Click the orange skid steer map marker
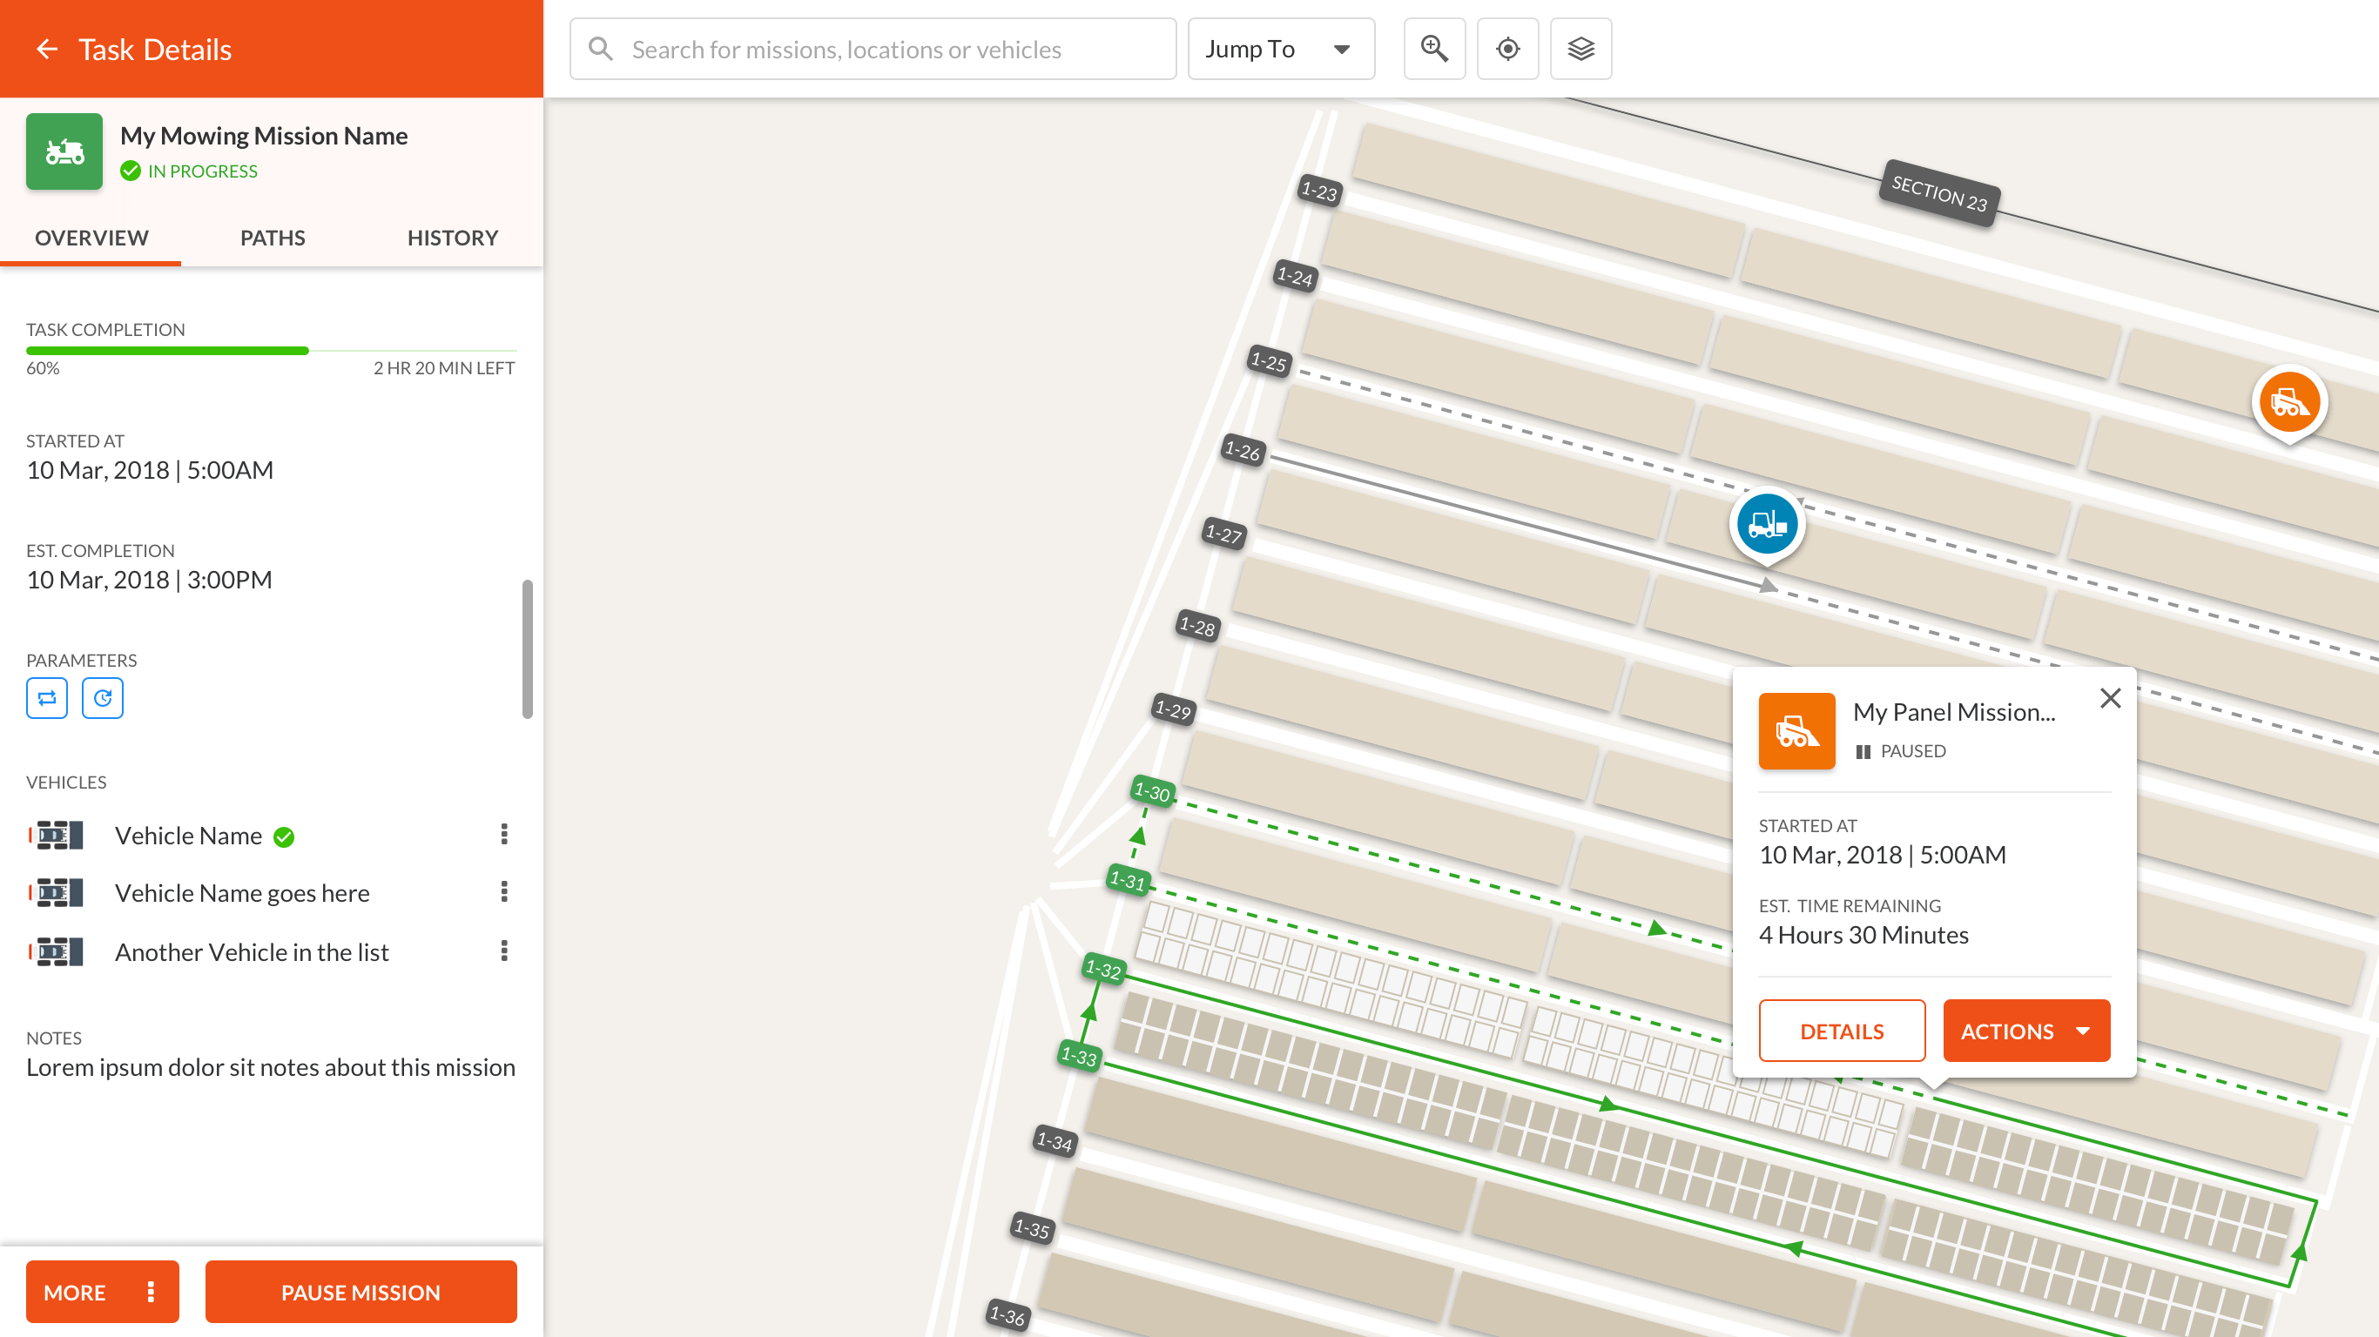 pos(2288,402)
